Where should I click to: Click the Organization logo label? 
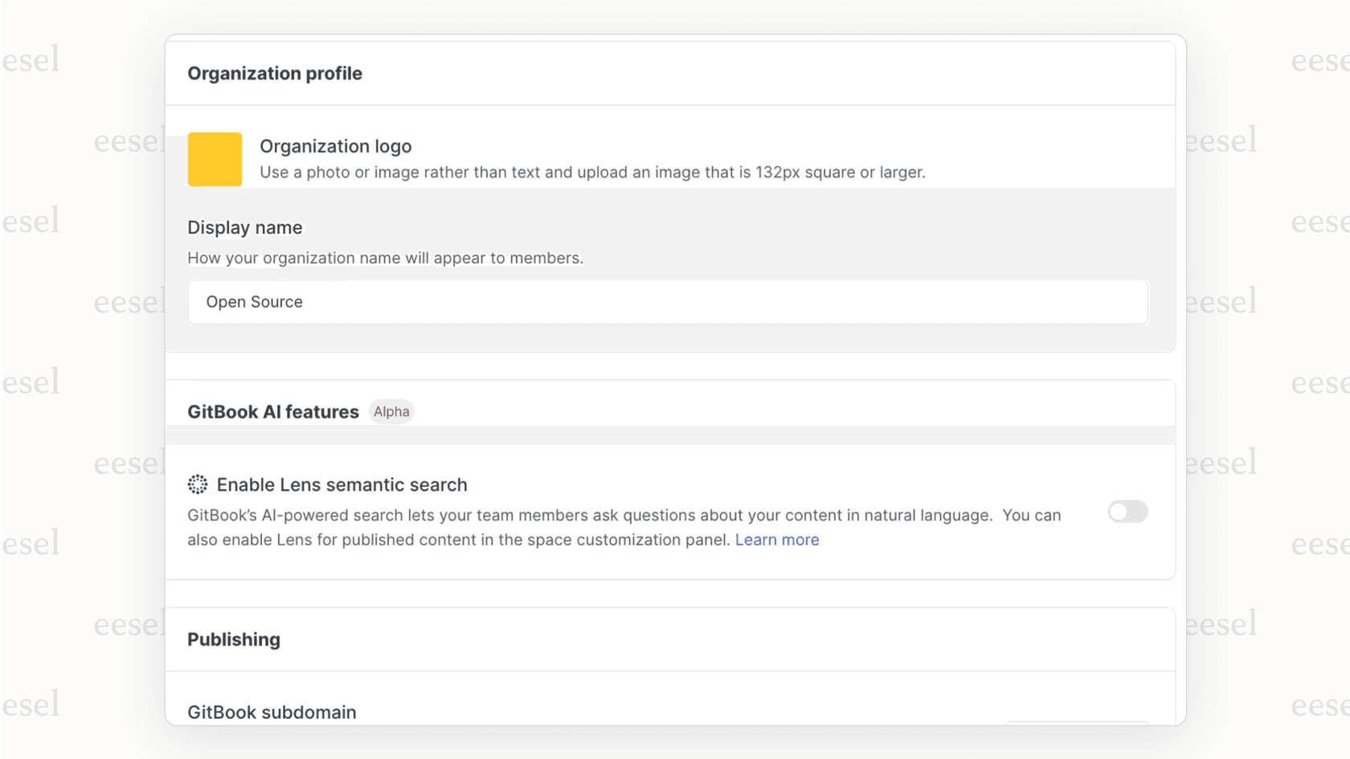(x=335, y=146)
